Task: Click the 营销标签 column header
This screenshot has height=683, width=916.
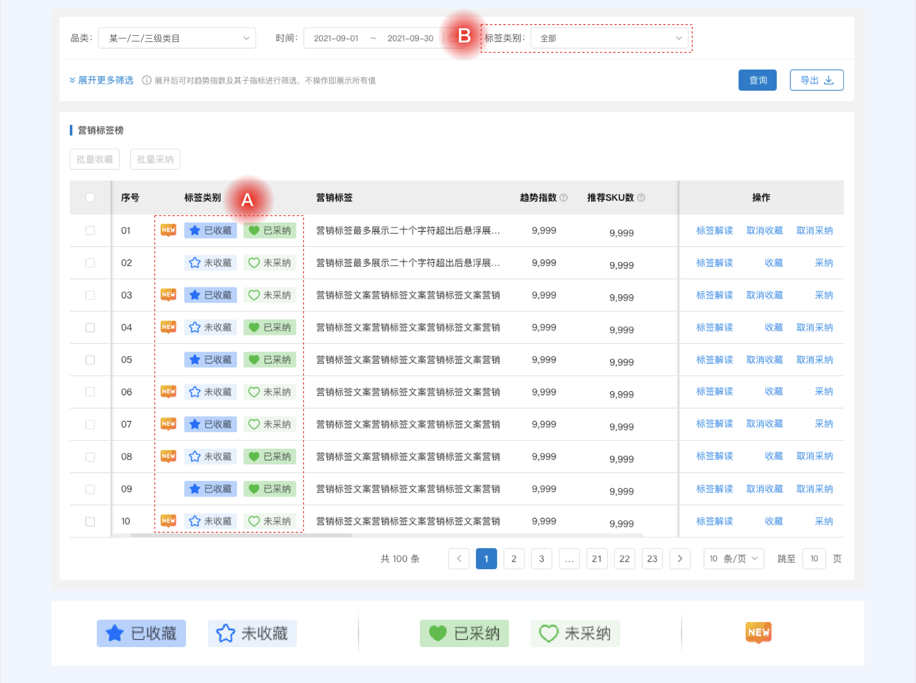Action: coord(334,197)
